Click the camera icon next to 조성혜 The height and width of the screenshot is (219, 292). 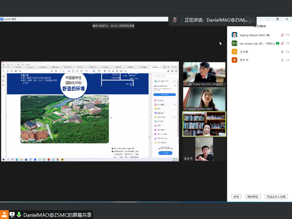(x=288, y=52)
